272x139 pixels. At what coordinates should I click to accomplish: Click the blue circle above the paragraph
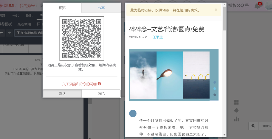133,114
